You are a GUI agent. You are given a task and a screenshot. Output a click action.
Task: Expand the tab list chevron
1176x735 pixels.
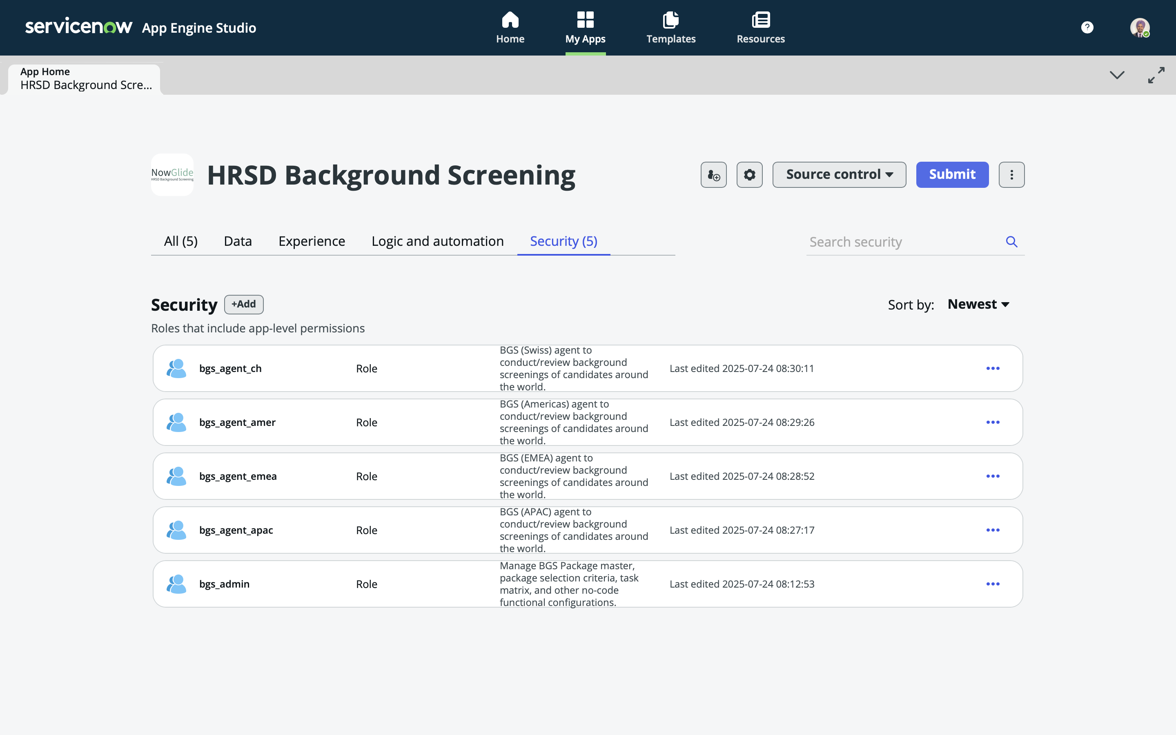1117,75
